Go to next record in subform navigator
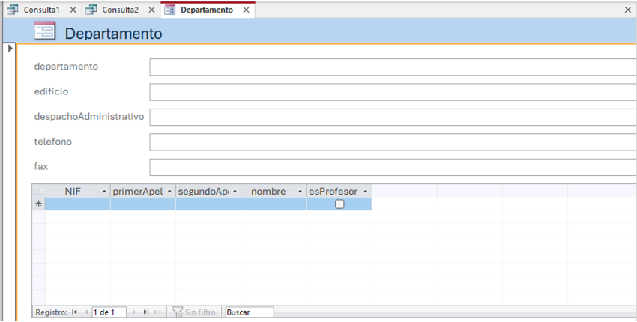Image resolution: width=637 pixels, height=322 pixels. click(x=134, y=312)
